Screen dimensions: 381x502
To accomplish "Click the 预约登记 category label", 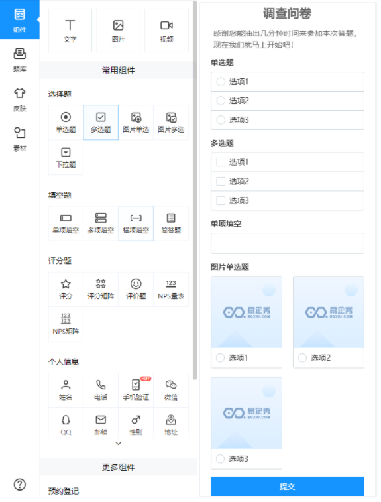I will [x=64, y=491].
